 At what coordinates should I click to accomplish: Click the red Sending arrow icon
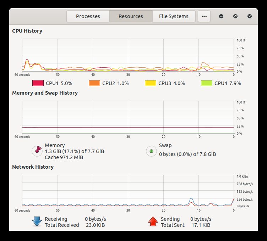coord(153,222)
